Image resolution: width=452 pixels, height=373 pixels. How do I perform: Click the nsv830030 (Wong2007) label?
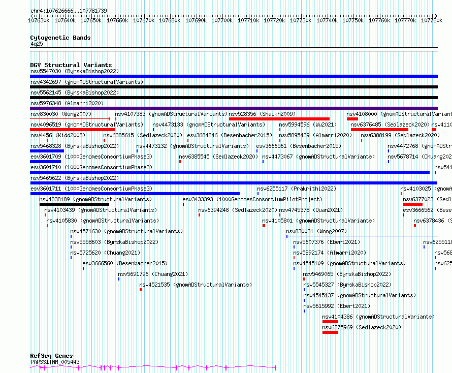pos(61,114)
